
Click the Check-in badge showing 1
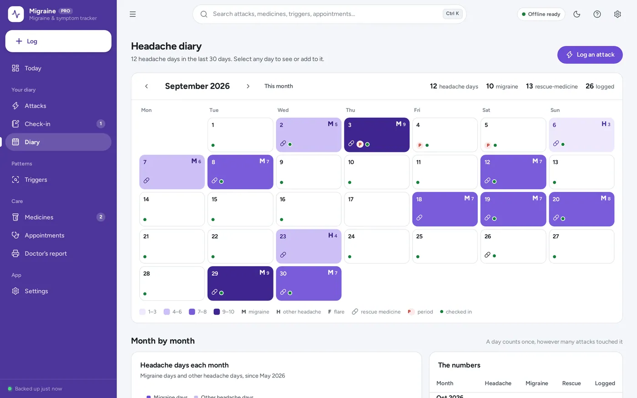(x=101, y=124)
